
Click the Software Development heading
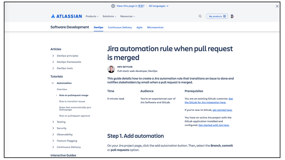tap(70, 27)
